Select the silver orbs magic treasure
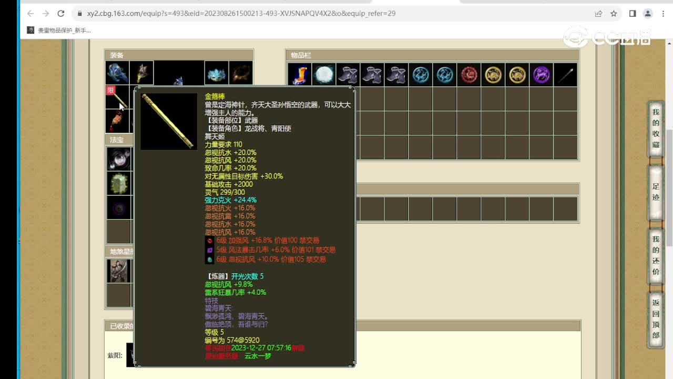The width and height of the screenshot is (673, 379). [119, 158]
